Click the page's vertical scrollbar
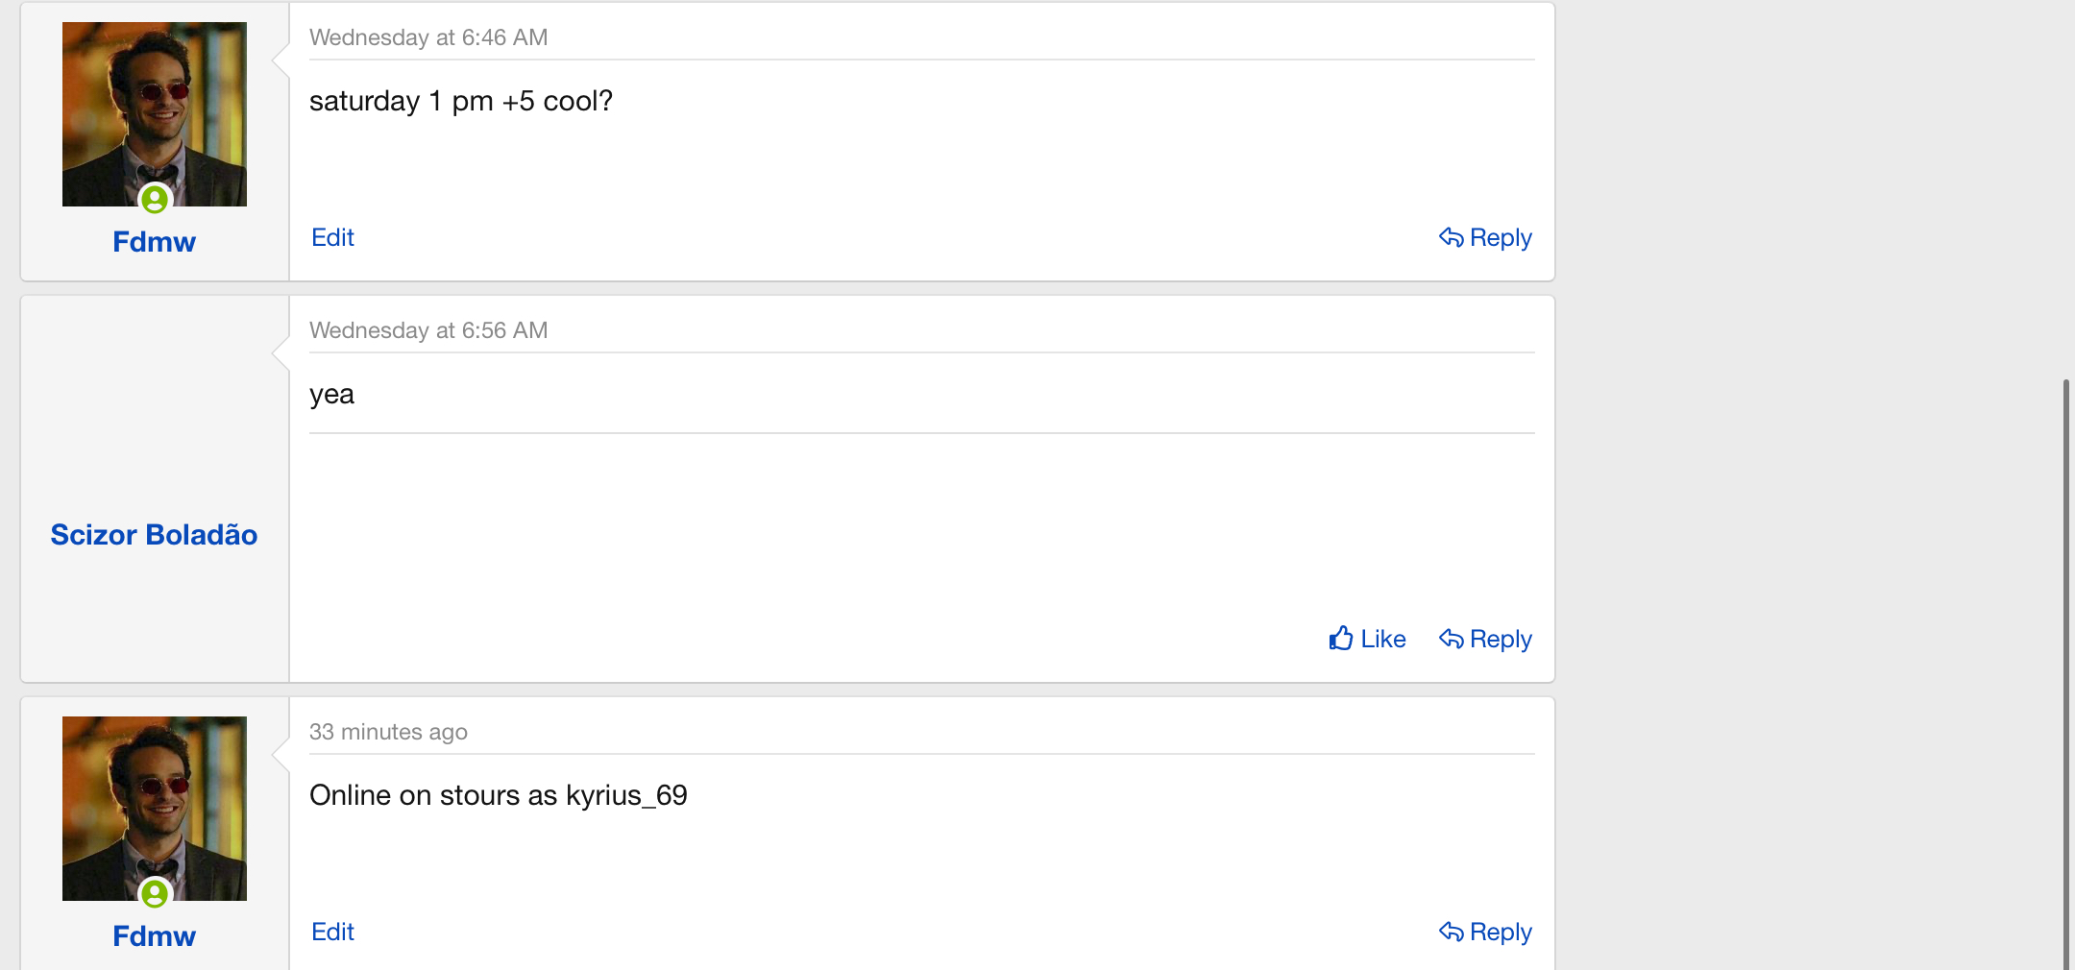 tap(2066, 672)
